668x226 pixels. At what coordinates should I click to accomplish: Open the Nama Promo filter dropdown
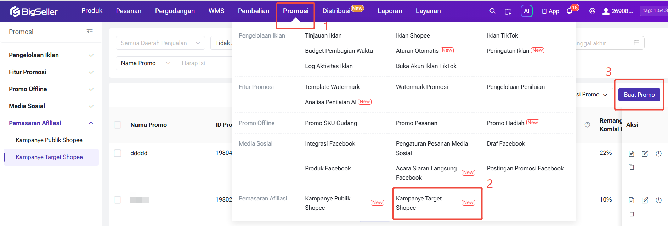pos(145,63)
